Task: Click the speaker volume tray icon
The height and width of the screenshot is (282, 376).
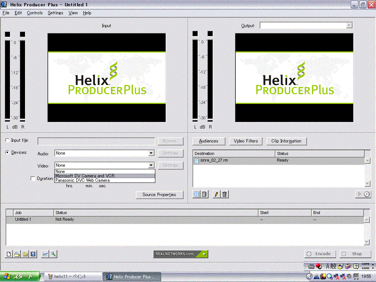Action: (349, 276)
